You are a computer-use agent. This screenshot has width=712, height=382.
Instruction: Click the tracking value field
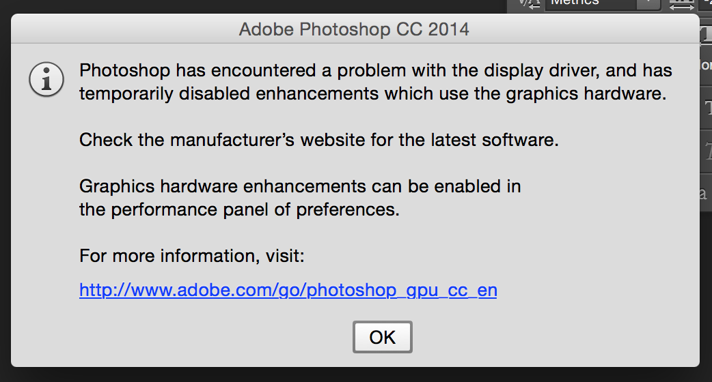click(x=707, y=3)
